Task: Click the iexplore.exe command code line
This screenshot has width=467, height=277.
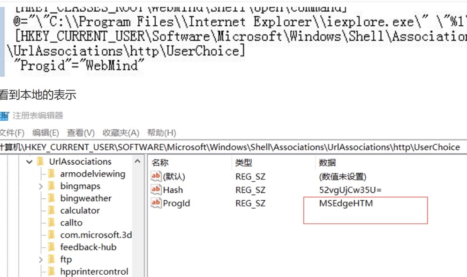Action: click(x=240, y=22)
